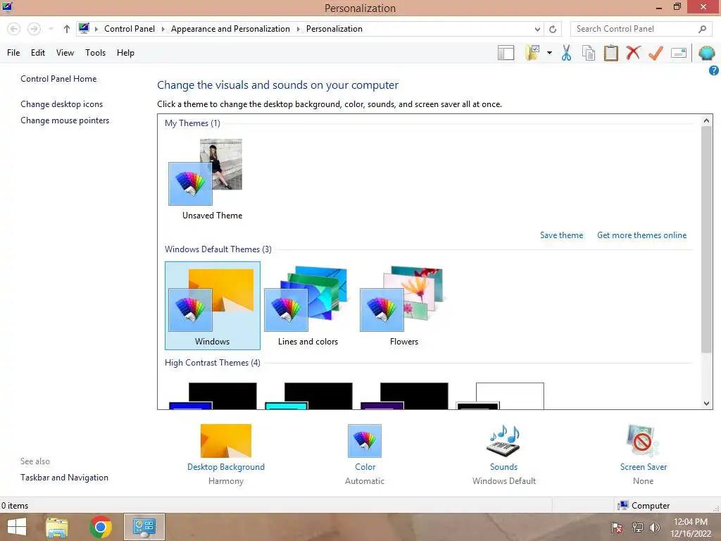Open the View menu

[x=65, y=53]
